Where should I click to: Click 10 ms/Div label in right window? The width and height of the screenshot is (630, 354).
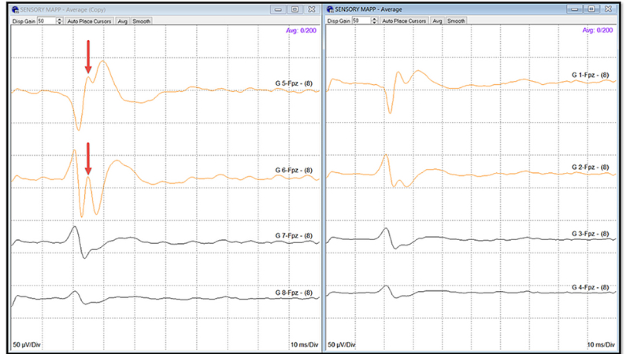pos(601,345)
